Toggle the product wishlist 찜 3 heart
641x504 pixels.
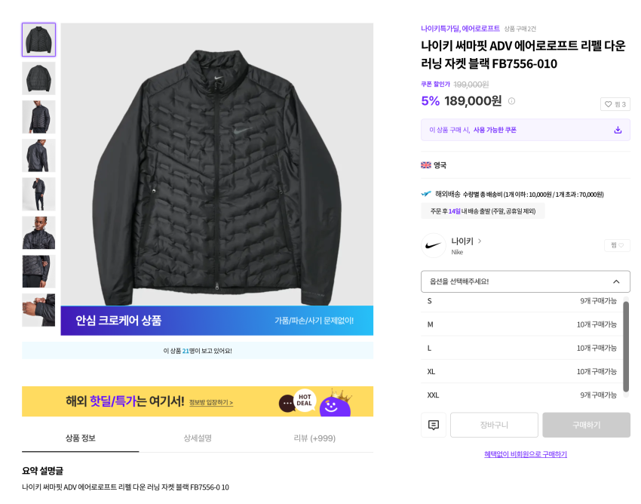(615, 104)
